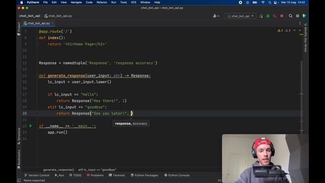Open the Run menu in menu bar
Screen dimensions: 325x183
point(114,3)
